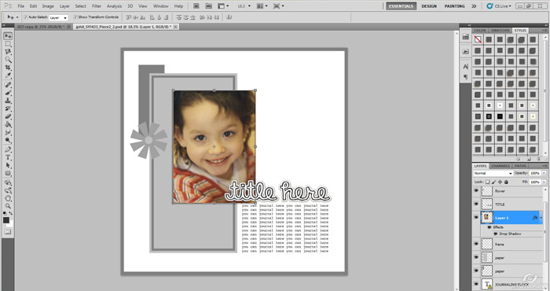
Task: Click the Design workspace button
Action: tap(429, 6)
